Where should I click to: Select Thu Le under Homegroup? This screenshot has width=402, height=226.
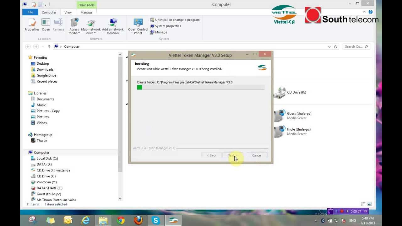42,141
